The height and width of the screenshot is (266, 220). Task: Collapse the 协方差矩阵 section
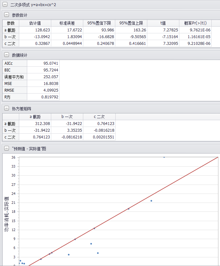coord(6,108)
